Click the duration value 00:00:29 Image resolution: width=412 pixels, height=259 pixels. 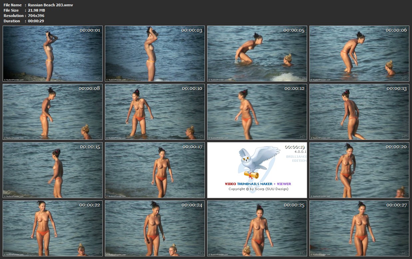(36, 21)
